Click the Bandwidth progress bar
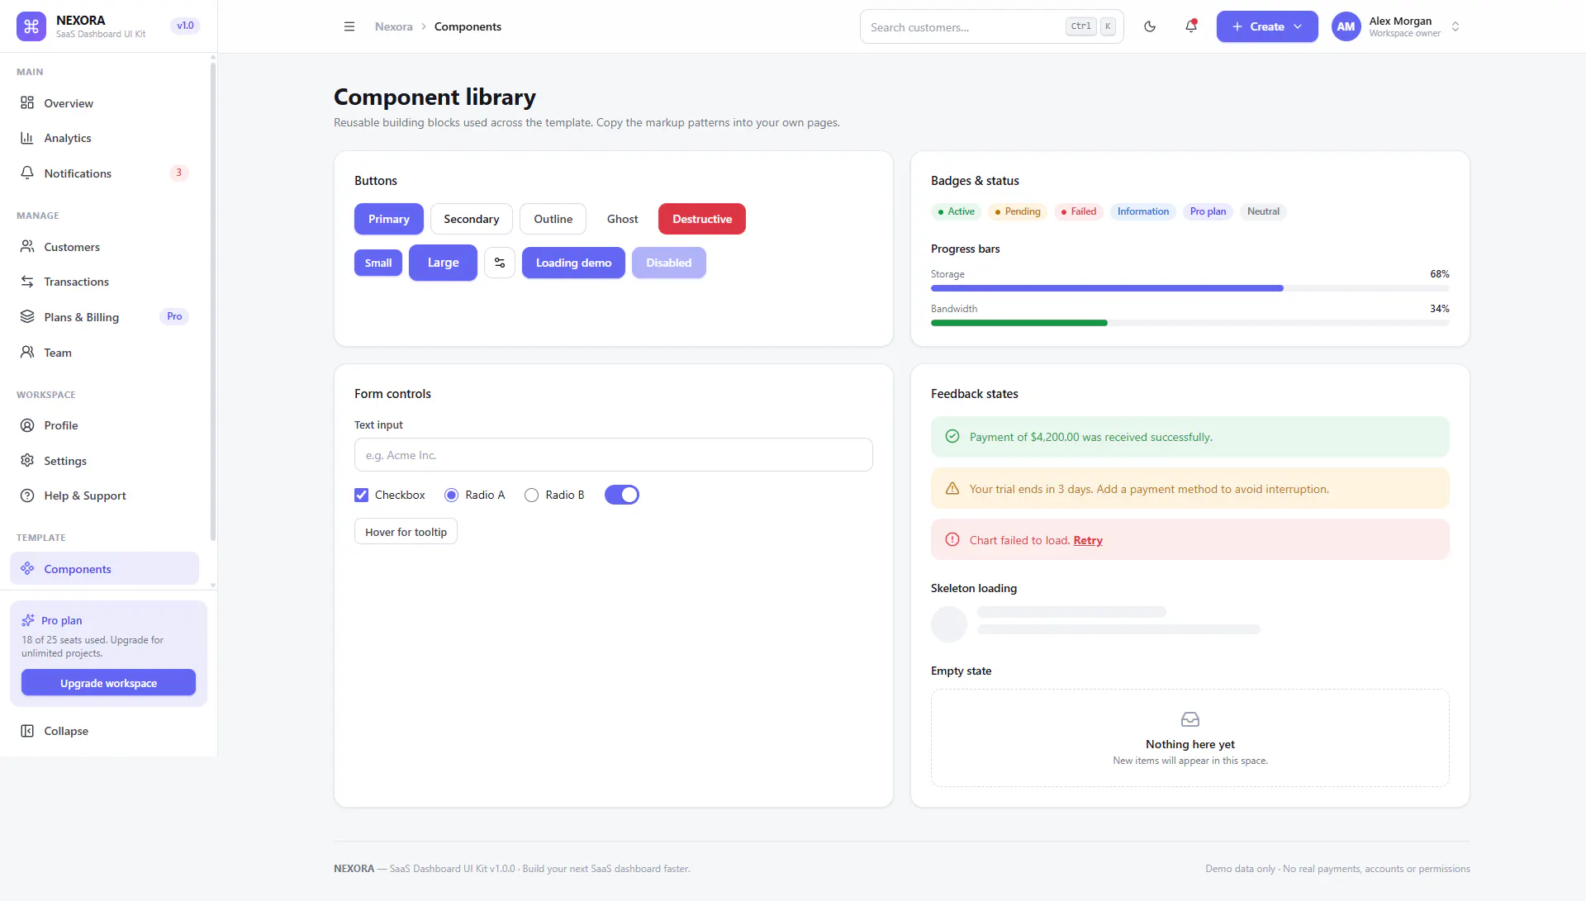 click(x=1190, y=323)
